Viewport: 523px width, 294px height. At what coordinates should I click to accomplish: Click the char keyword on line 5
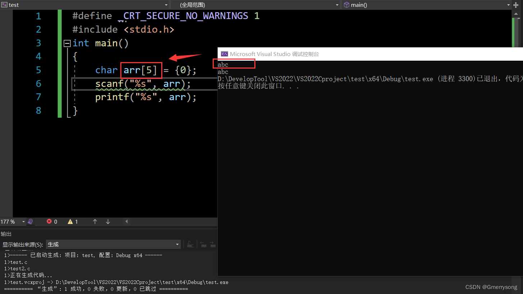(x=106, y=70)
